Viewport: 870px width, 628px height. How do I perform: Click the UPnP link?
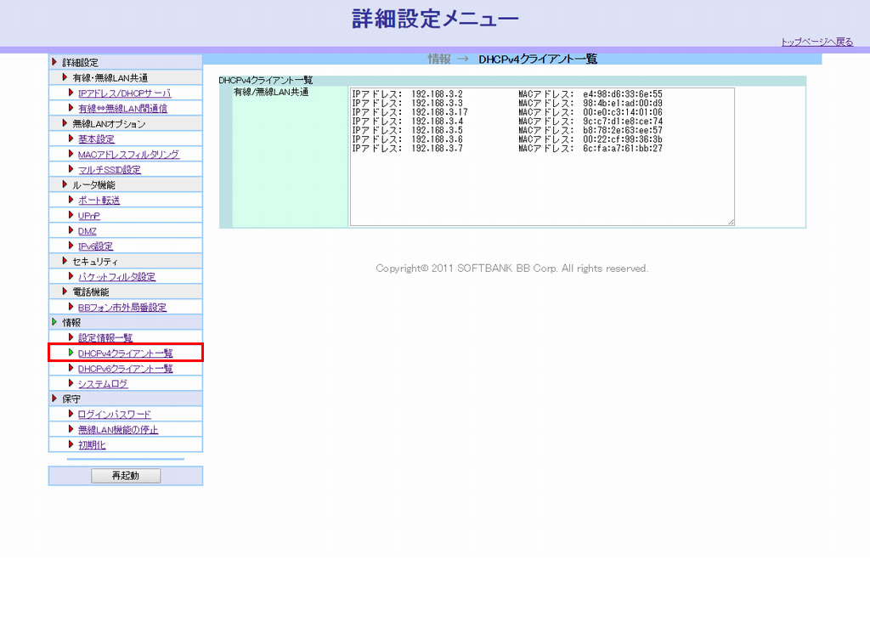[89, 216]
